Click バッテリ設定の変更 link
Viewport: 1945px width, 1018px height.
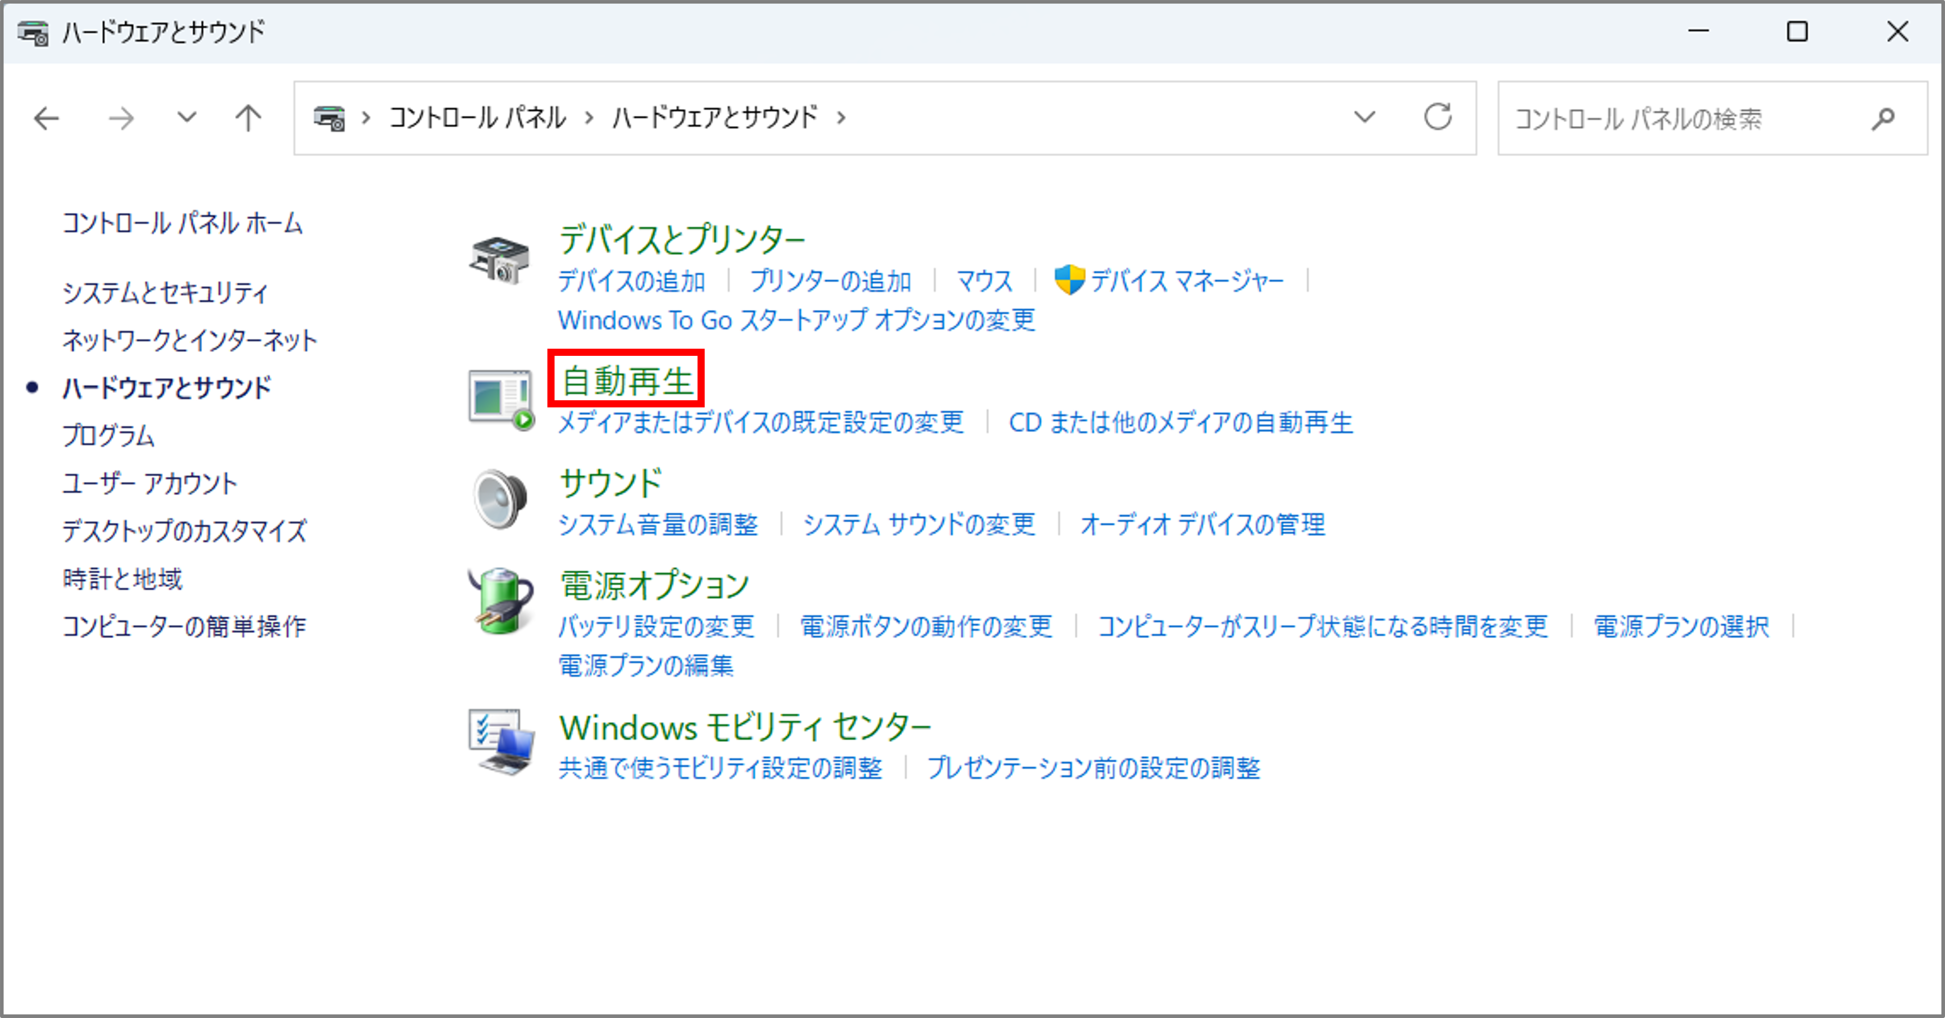point(656,626)
